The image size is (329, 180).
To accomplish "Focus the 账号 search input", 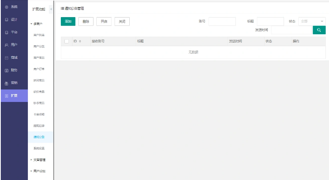I will (x=222, y=22).
